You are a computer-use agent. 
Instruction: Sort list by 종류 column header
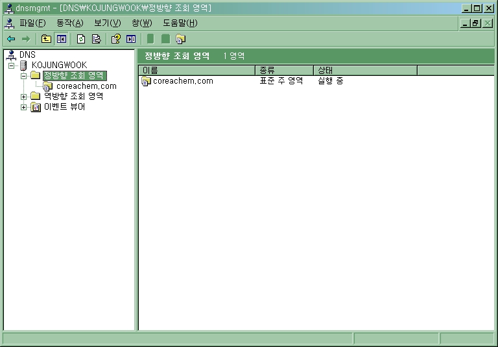coord(284,70)
